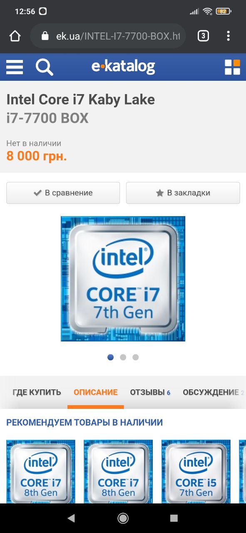Select the second image carousel dot
The image size is (246, 533).
tap(123, 357)
